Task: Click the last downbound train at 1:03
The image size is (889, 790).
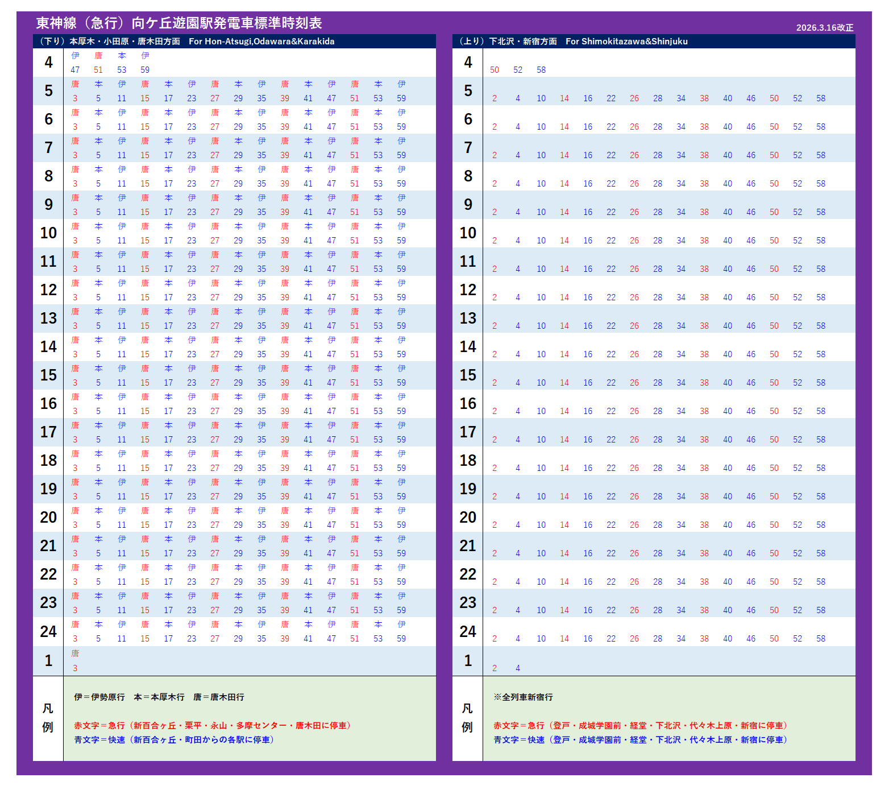Action: tap(75, 668)
